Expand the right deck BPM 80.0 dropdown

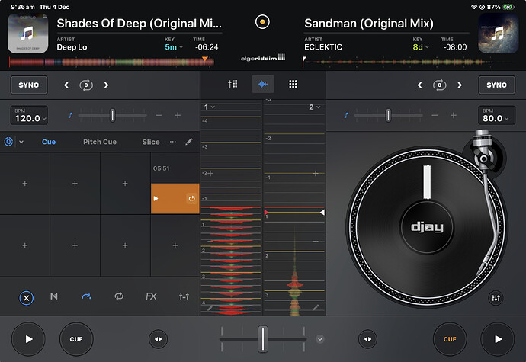tap(496, 116)
